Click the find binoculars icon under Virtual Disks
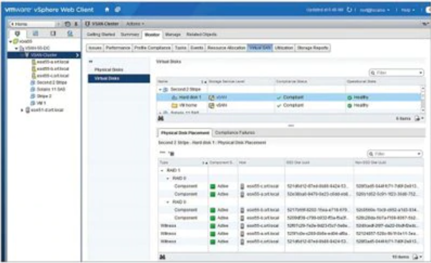The width and height of the screenshot is (431, 263). [x=162, y=117]
